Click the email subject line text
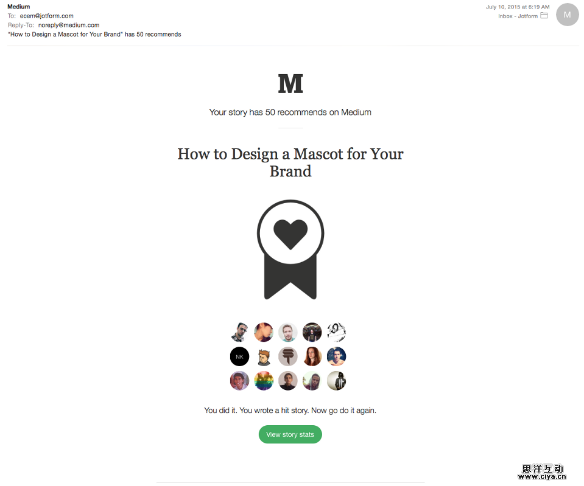 [94, 34]
